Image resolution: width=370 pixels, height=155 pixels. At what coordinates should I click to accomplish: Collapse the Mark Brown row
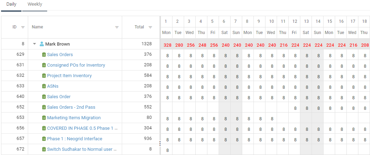click(35, 44)
